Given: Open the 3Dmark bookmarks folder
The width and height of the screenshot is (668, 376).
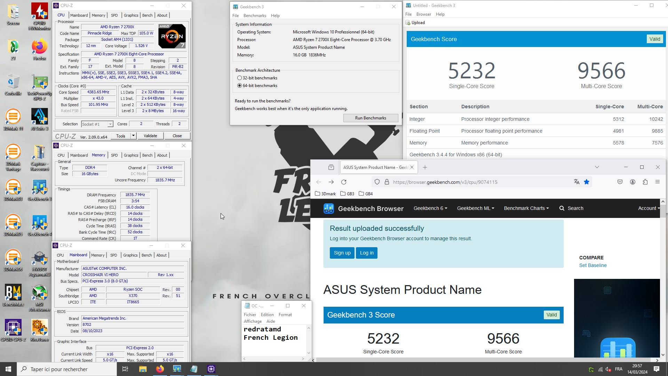Looking at the screenshot, I should pyautogui.click(x=325, y=194).
